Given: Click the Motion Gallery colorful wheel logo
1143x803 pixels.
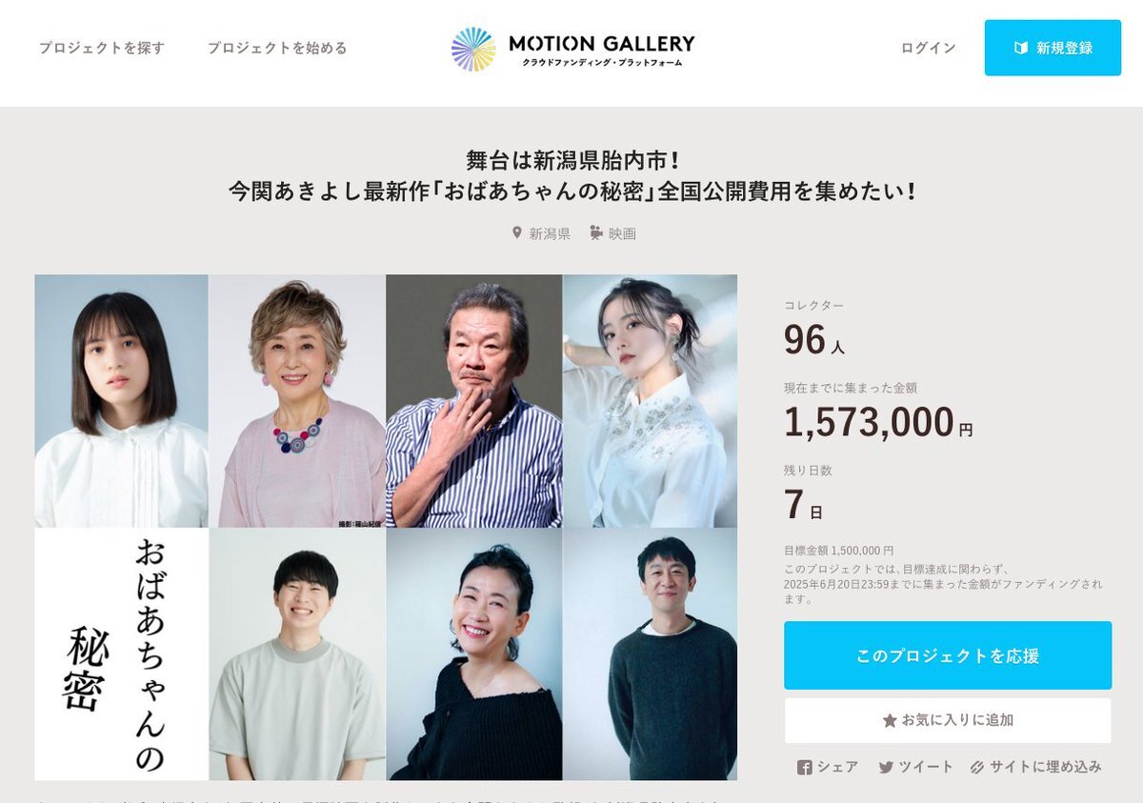Looking at the screenshot, I should [473, 49].
